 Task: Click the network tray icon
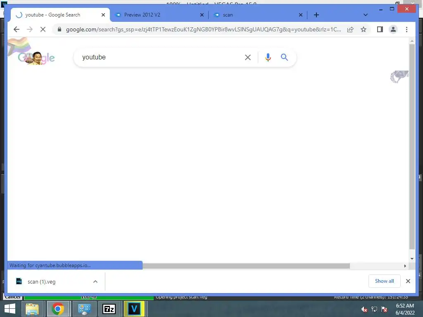pos(374,309)
